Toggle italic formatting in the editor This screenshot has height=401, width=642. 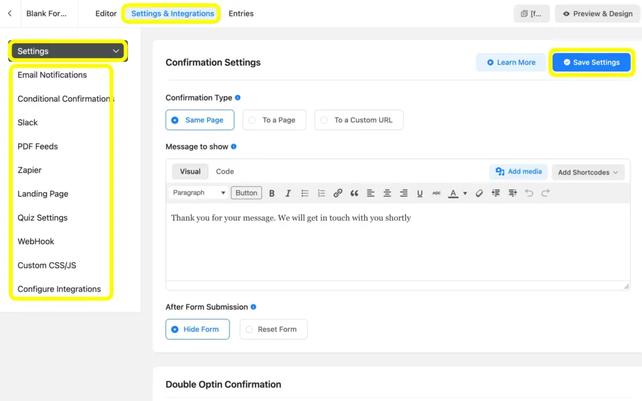[x=288, y=193]
